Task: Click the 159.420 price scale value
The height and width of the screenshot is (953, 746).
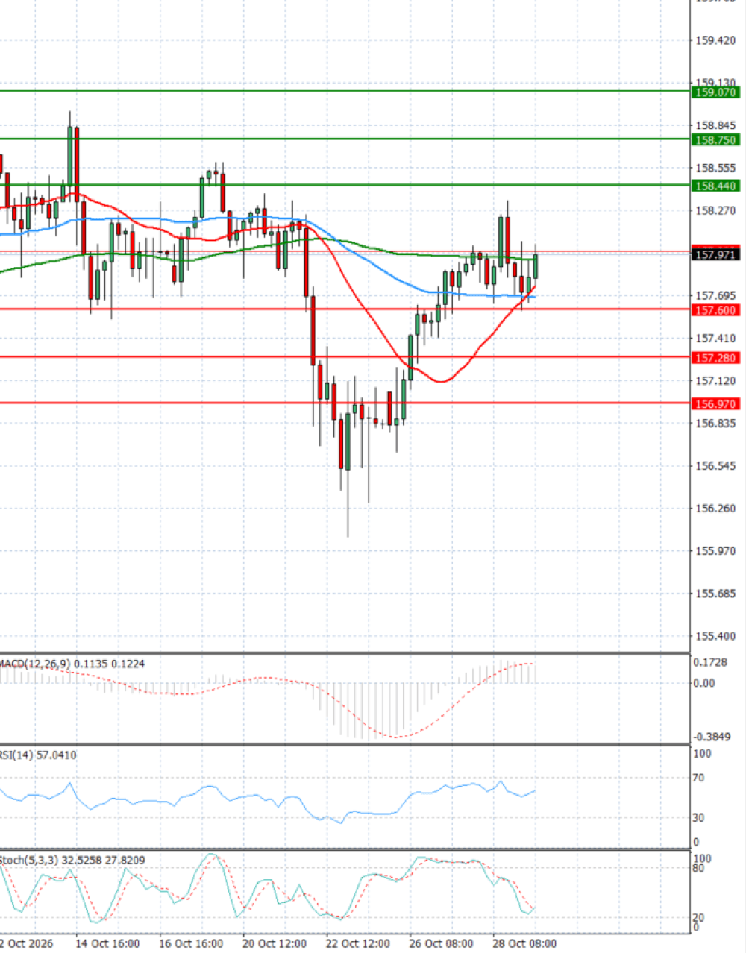Action: pyautogui.click(x=715, y=40)
